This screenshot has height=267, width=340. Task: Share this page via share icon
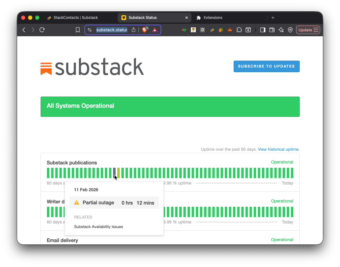click(x=134, y=30)
